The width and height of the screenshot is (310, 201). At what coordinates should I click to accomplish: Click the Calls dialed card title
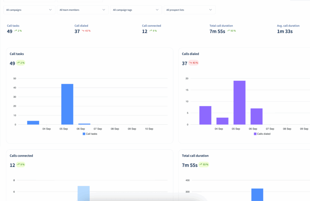pyautogui.click(x=190, y=54)
